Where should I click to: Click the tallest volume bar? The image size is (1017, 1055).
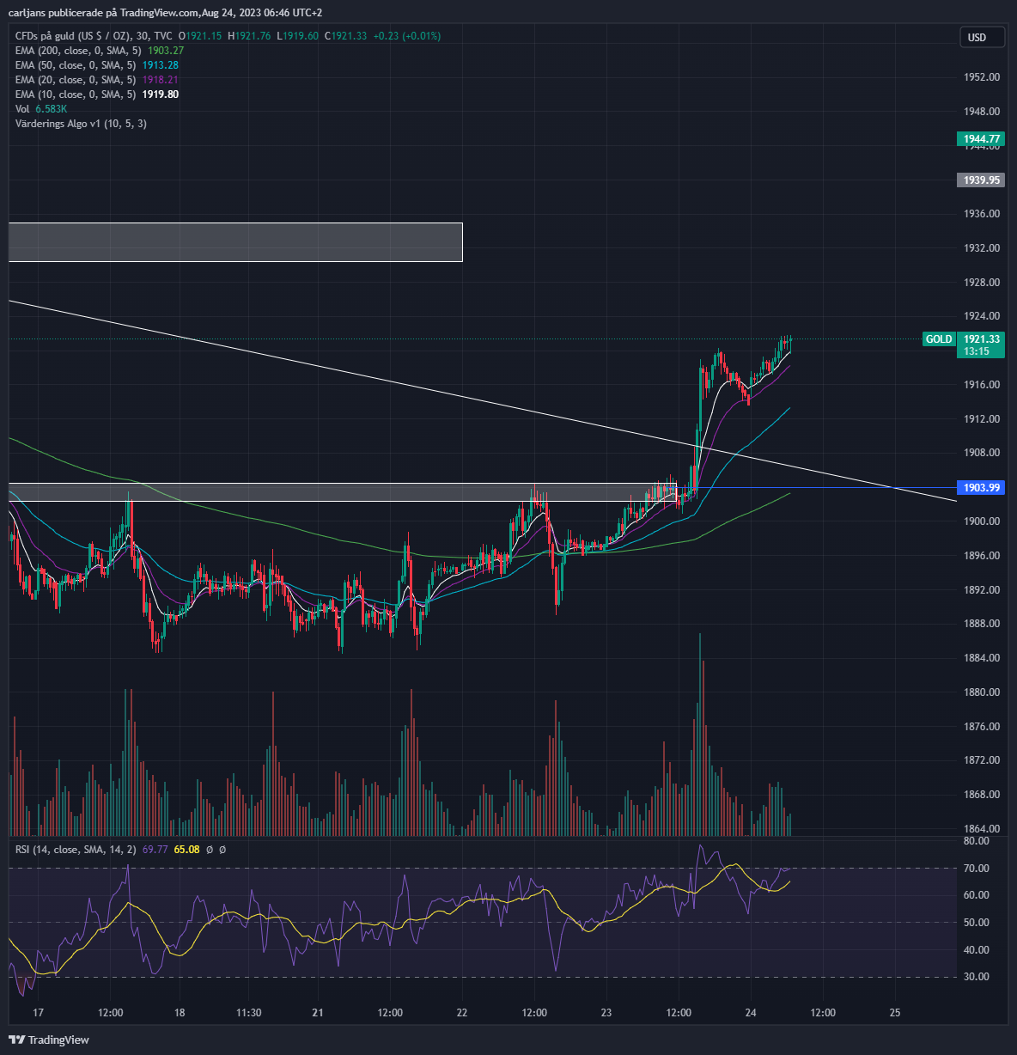(x=700, y=735)
